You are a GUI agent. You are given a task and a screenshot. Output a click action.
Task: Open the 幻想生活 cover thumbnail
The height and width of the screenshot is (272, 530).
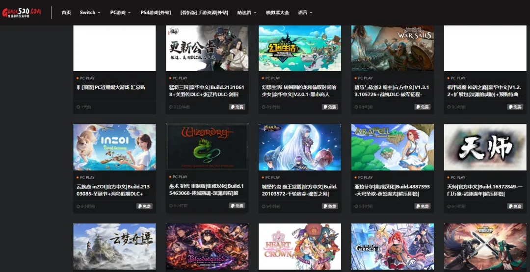pyautogui.click(x=300, y=48)
